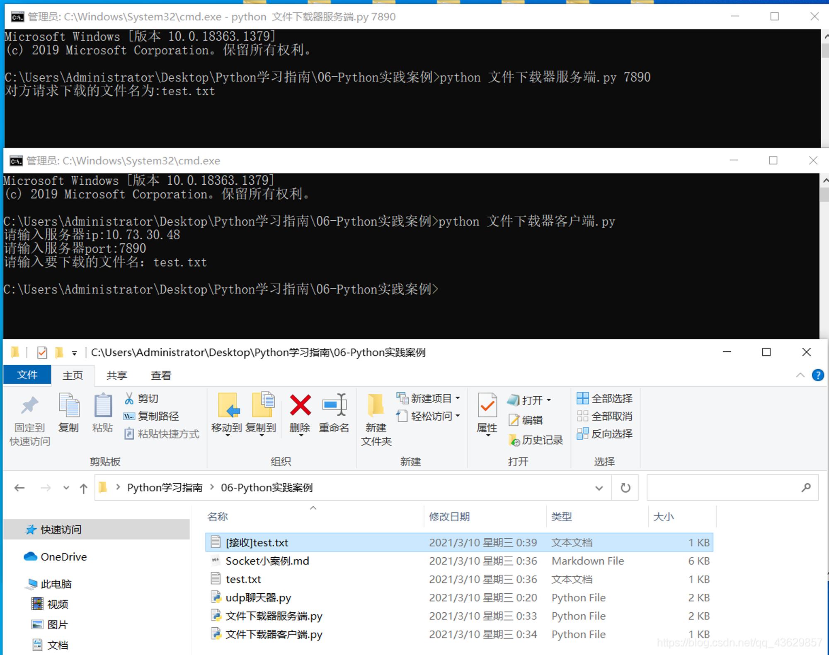Click Copy to (复制到) icon
This screenshot has width=829, height=655.
click(x=263, y=404)
